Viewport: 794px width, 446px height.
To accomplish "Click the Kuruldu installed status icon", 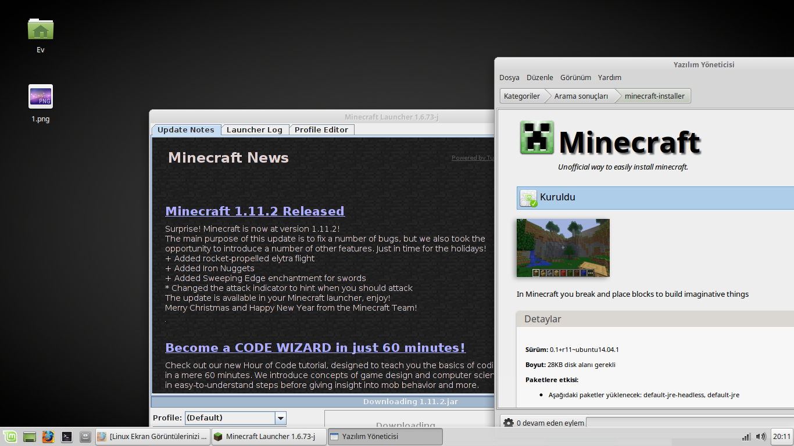I will click(x=528, y=198).
